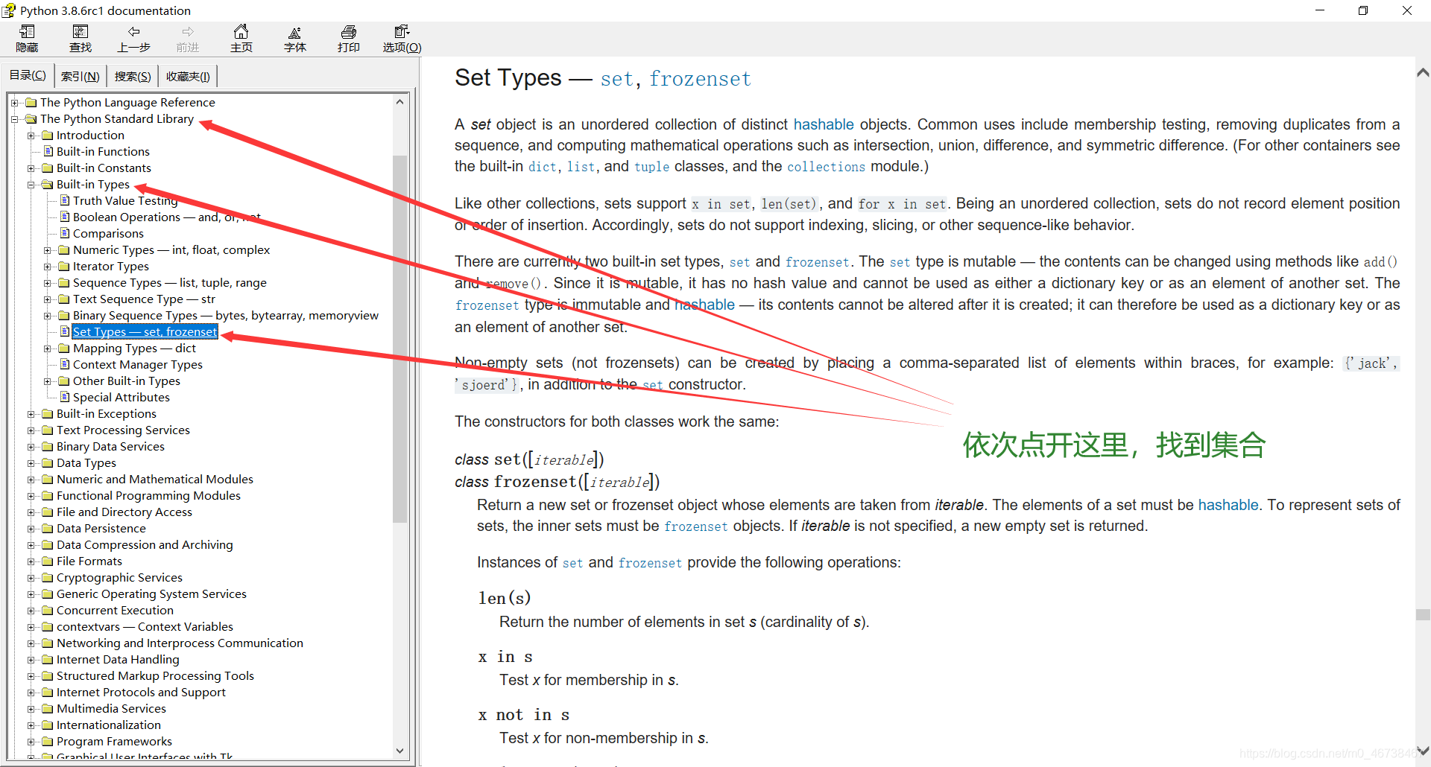Click the page icon beside Special Attributes
Viewport: 1431px width, 767px height.
point(65,397)
